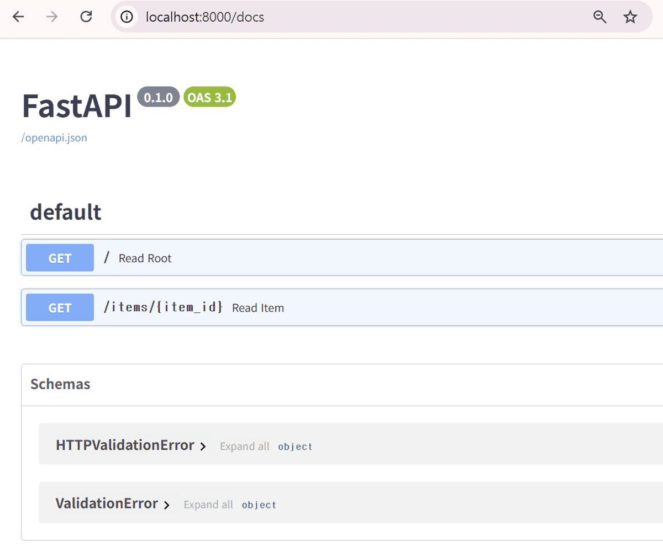Collapse the default tag section
Screen dimensions: 663x552
click(x=66, y=212)
